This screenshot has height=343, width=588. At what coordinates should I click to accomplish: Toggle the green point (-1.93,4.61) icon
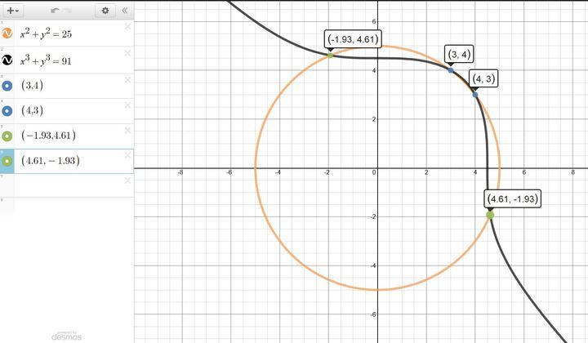point(7,136)
